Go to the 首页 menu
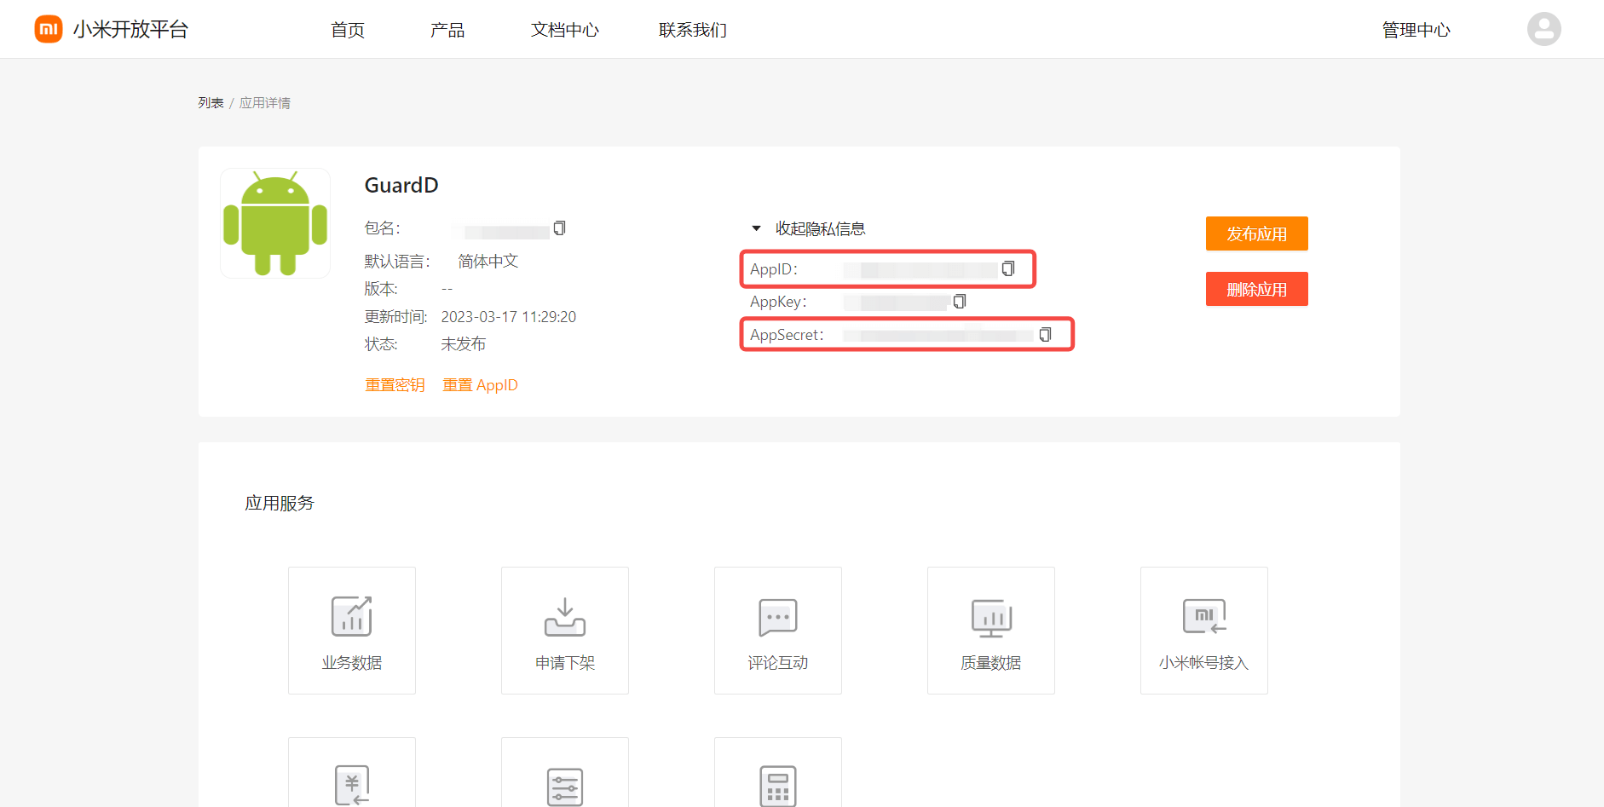 point(348,30)
